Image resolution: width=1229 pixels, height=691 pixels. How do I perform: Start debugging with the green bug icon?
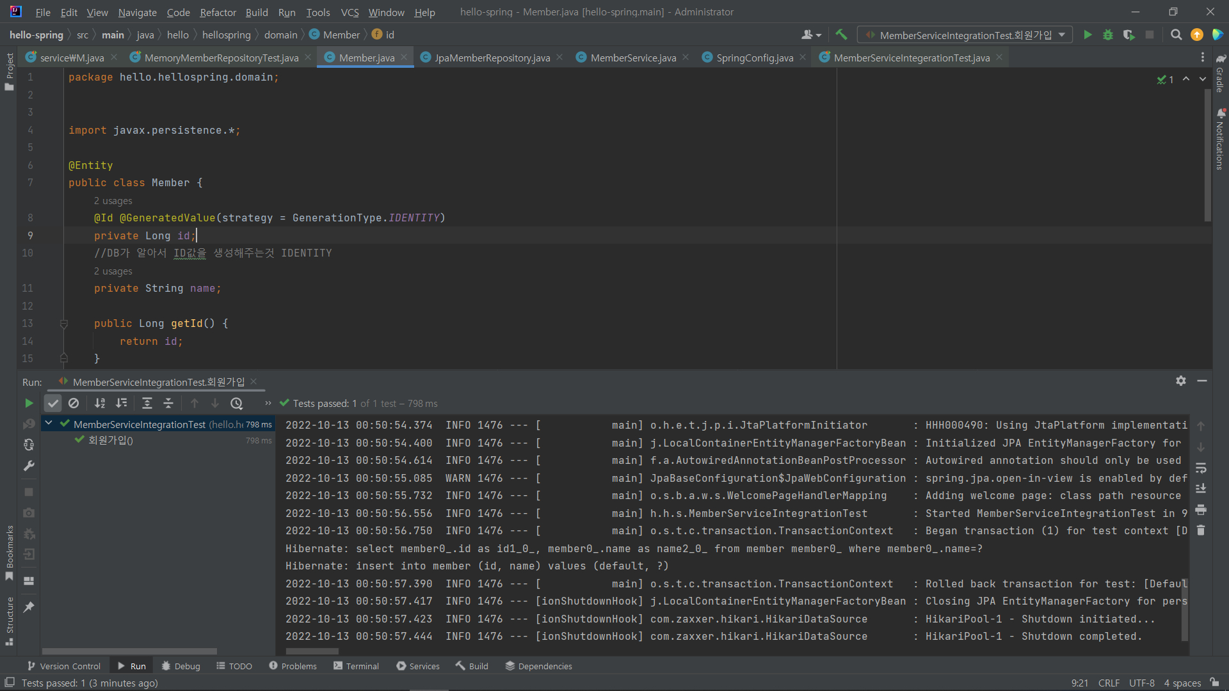point(1108,35)
